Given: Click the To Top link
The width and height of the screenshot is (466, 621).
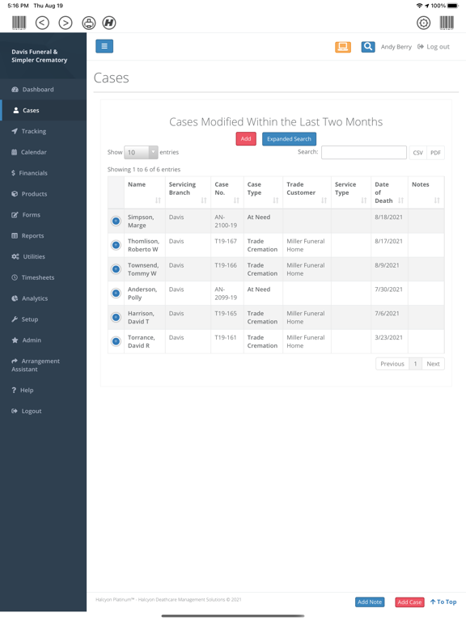Looking at the screenshot, I should [x=443, y=602].
